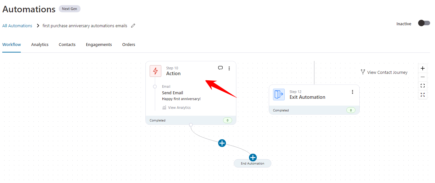Toggle the Inactive automation switch on

tap(424, 23)
